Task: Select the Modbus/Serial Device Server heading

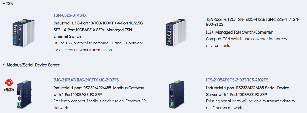Action: (x=33, y=65)
